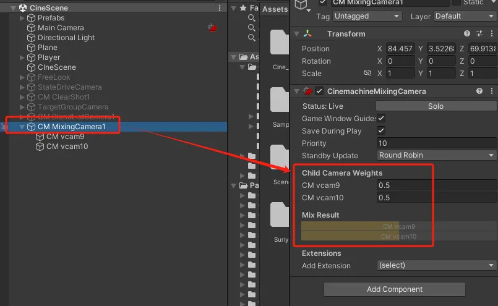Click the GameObject name field

click(390, 2)
